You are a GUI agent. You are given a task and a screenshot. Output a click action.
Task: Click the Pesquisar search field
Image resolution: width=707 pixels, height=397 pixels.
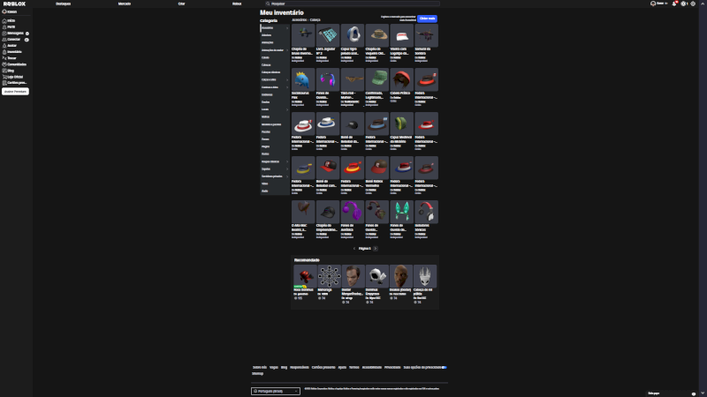click(x=352, y=4)
